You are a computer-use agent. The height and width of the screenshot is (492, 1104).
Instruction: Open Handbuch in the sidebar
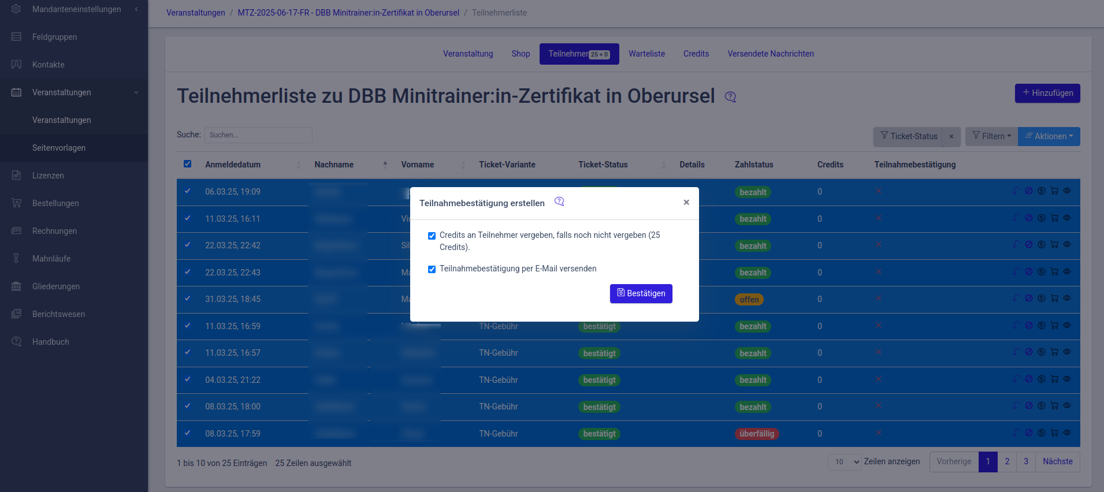pos(50,342)
